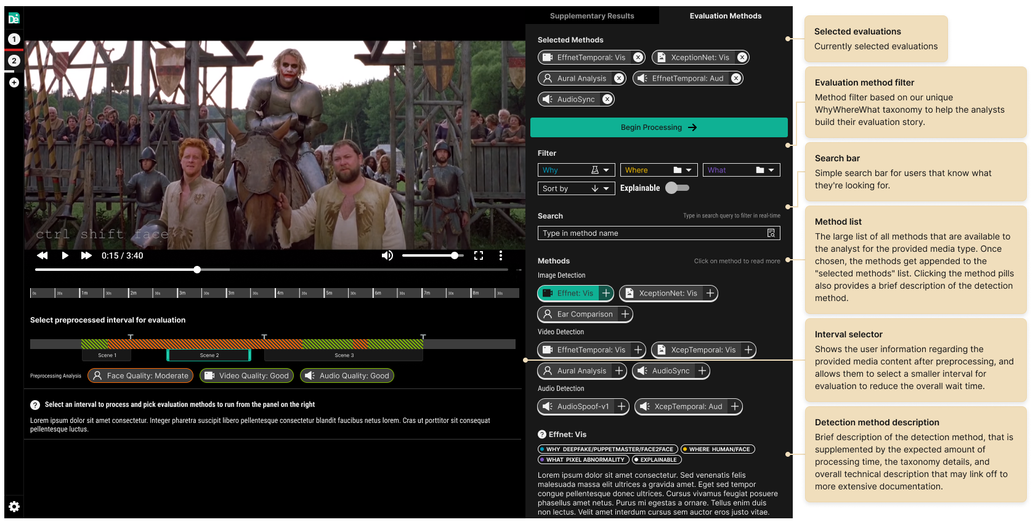The width and height of the screenshot is (1033, 530).
Task: Open the video player's three-dot options menu
Action: point(500,255)
